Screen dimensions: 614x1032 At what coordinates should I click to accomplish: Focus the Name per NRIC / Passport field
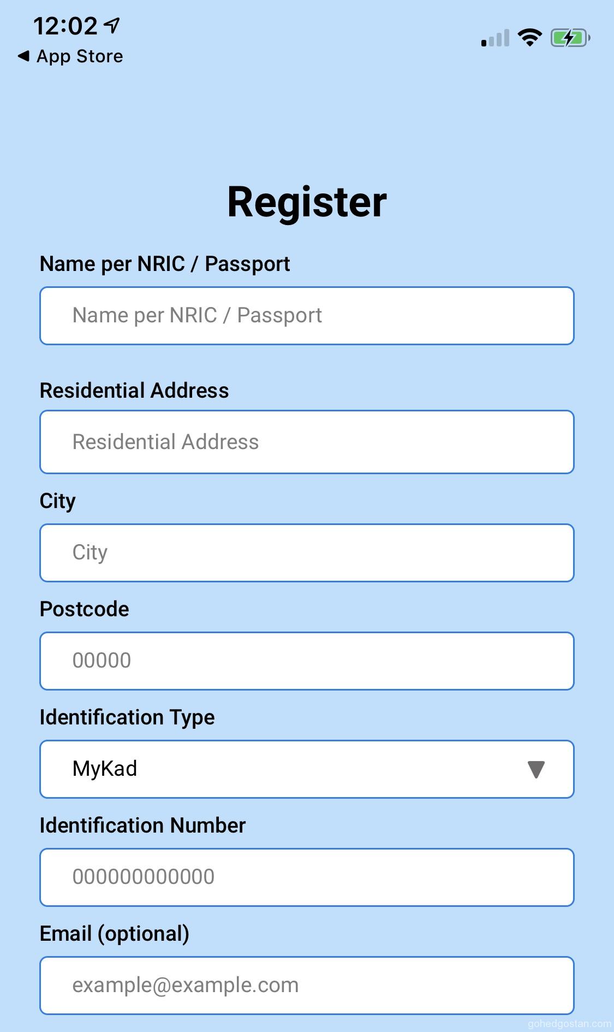click(x=306, y=316)
